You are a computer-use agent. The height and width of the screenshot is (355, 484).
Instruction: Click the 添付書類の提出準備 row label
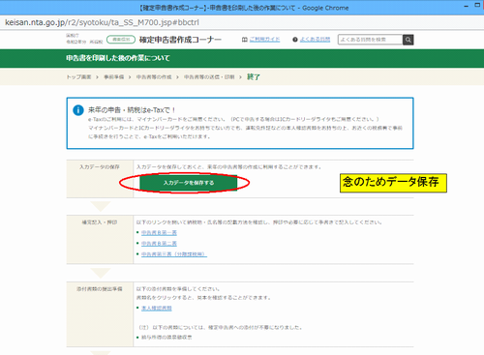[100, 289]
